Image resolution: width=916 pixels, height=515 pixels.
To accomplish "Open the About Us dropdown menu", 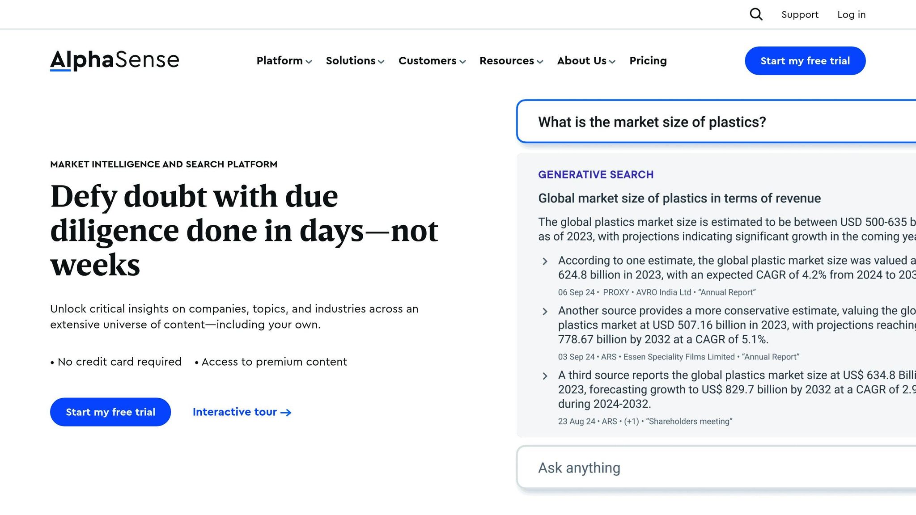I will point(586,61).
